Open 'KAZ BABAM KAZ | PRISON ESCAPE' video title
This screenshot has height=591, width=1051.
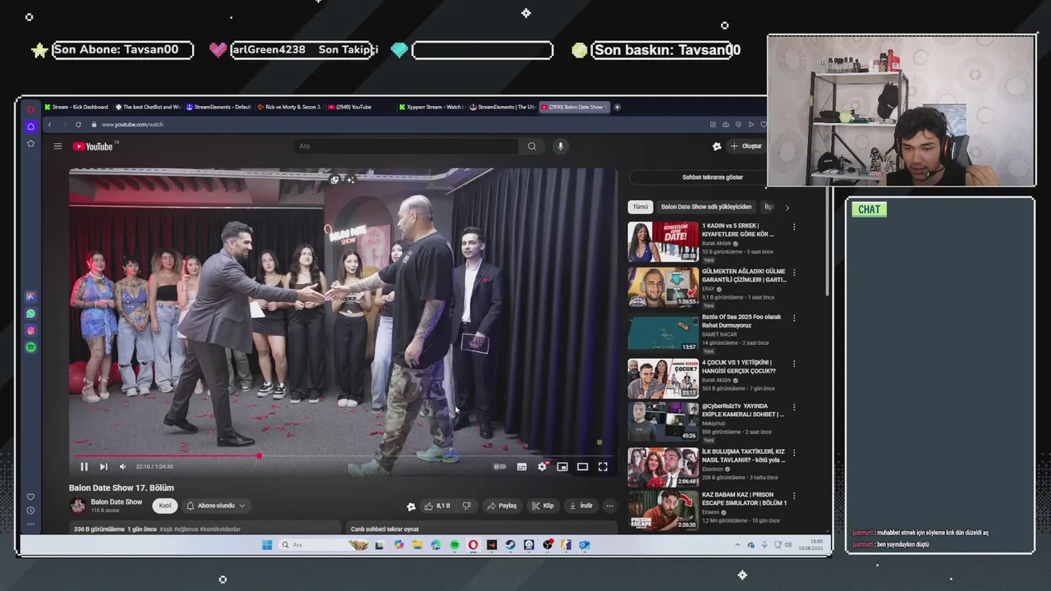(744, 498)
